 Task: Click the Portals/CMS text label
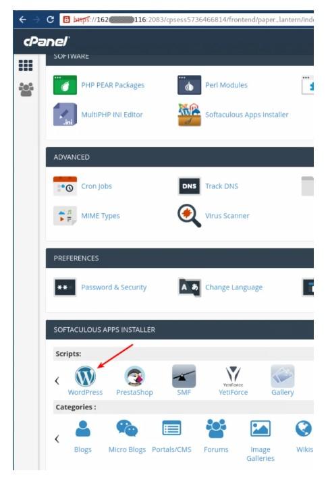click(x=171, y=449)
